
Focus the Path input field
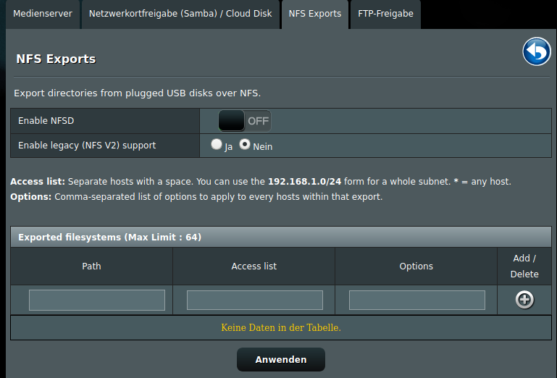click(97, 301)
